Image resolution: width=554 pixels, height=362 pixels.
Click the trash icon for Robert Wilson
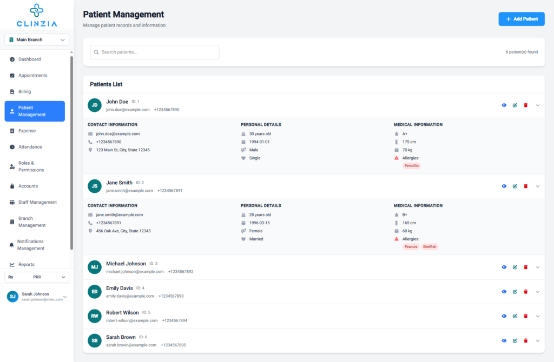[x=525, y=316]
